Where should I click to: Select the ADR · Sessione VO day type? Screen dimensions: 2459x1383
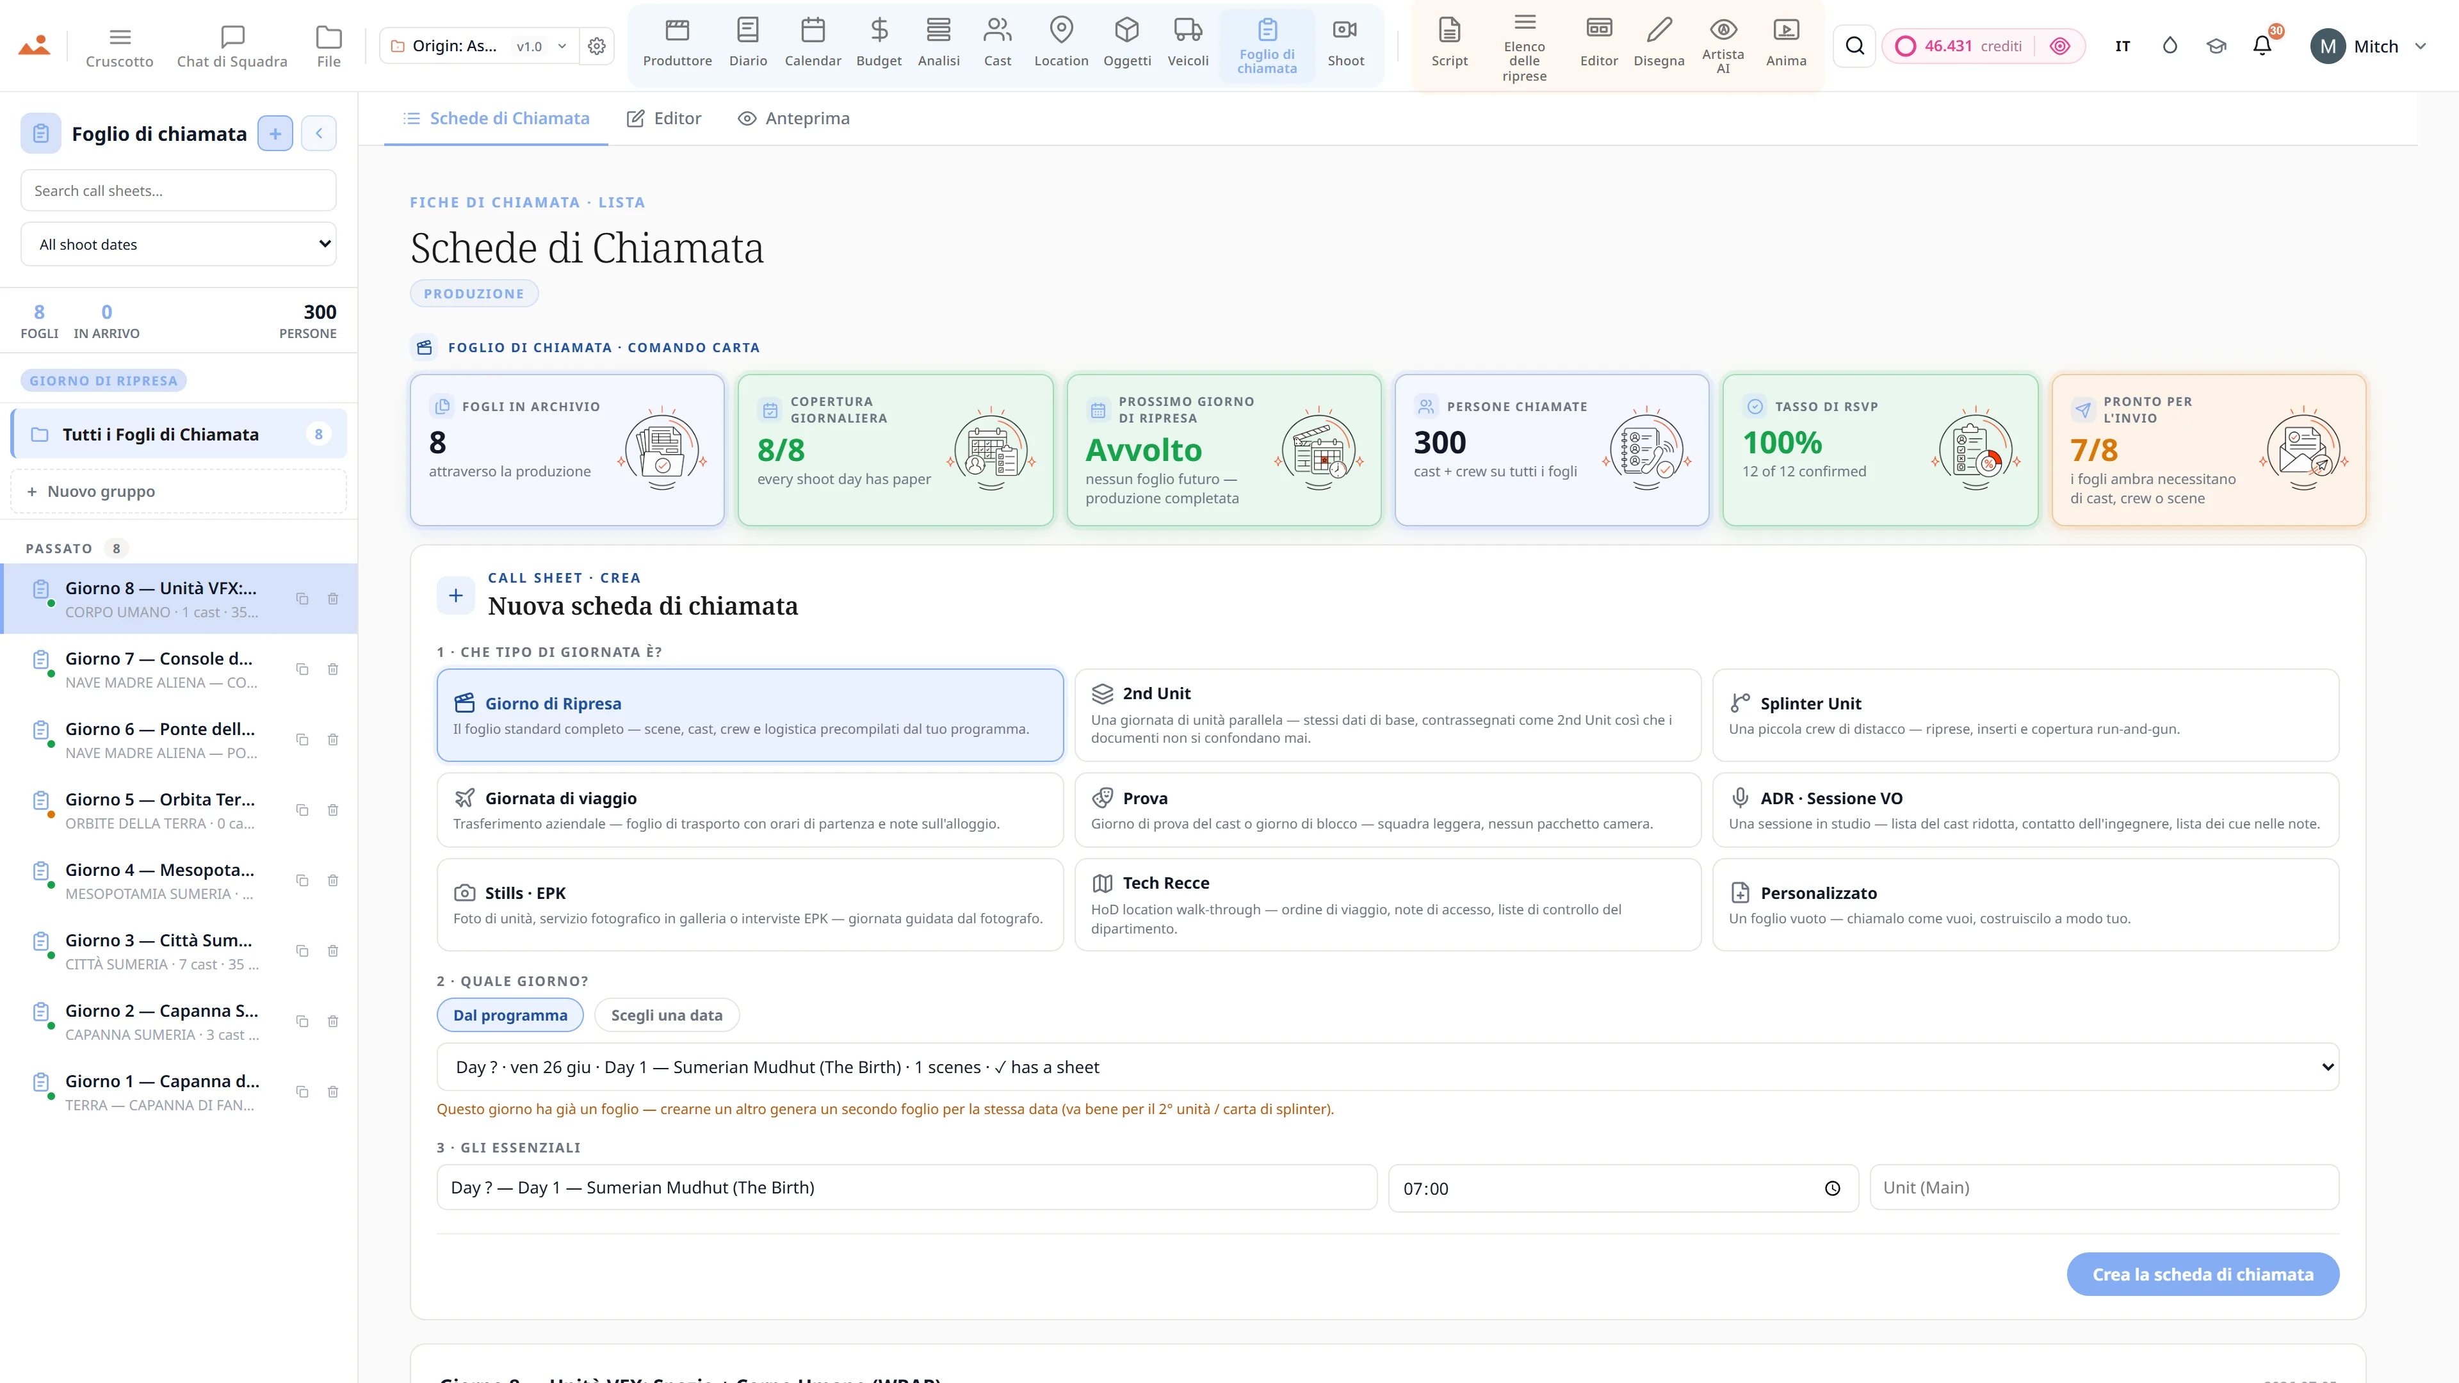(x=2025, y=809)
